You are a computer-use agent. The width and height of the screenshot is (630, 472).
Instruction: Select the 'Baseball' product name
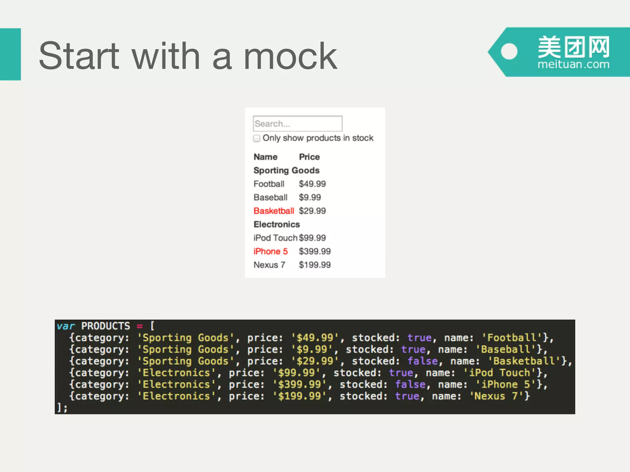(x=270, y=197)
